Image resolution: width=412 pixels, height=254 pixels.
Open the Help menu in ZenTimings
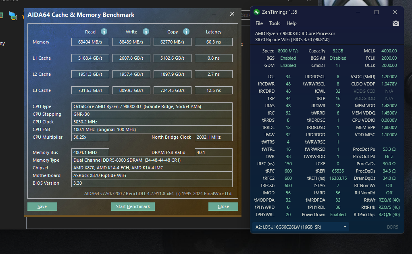(x=291, y=23)
